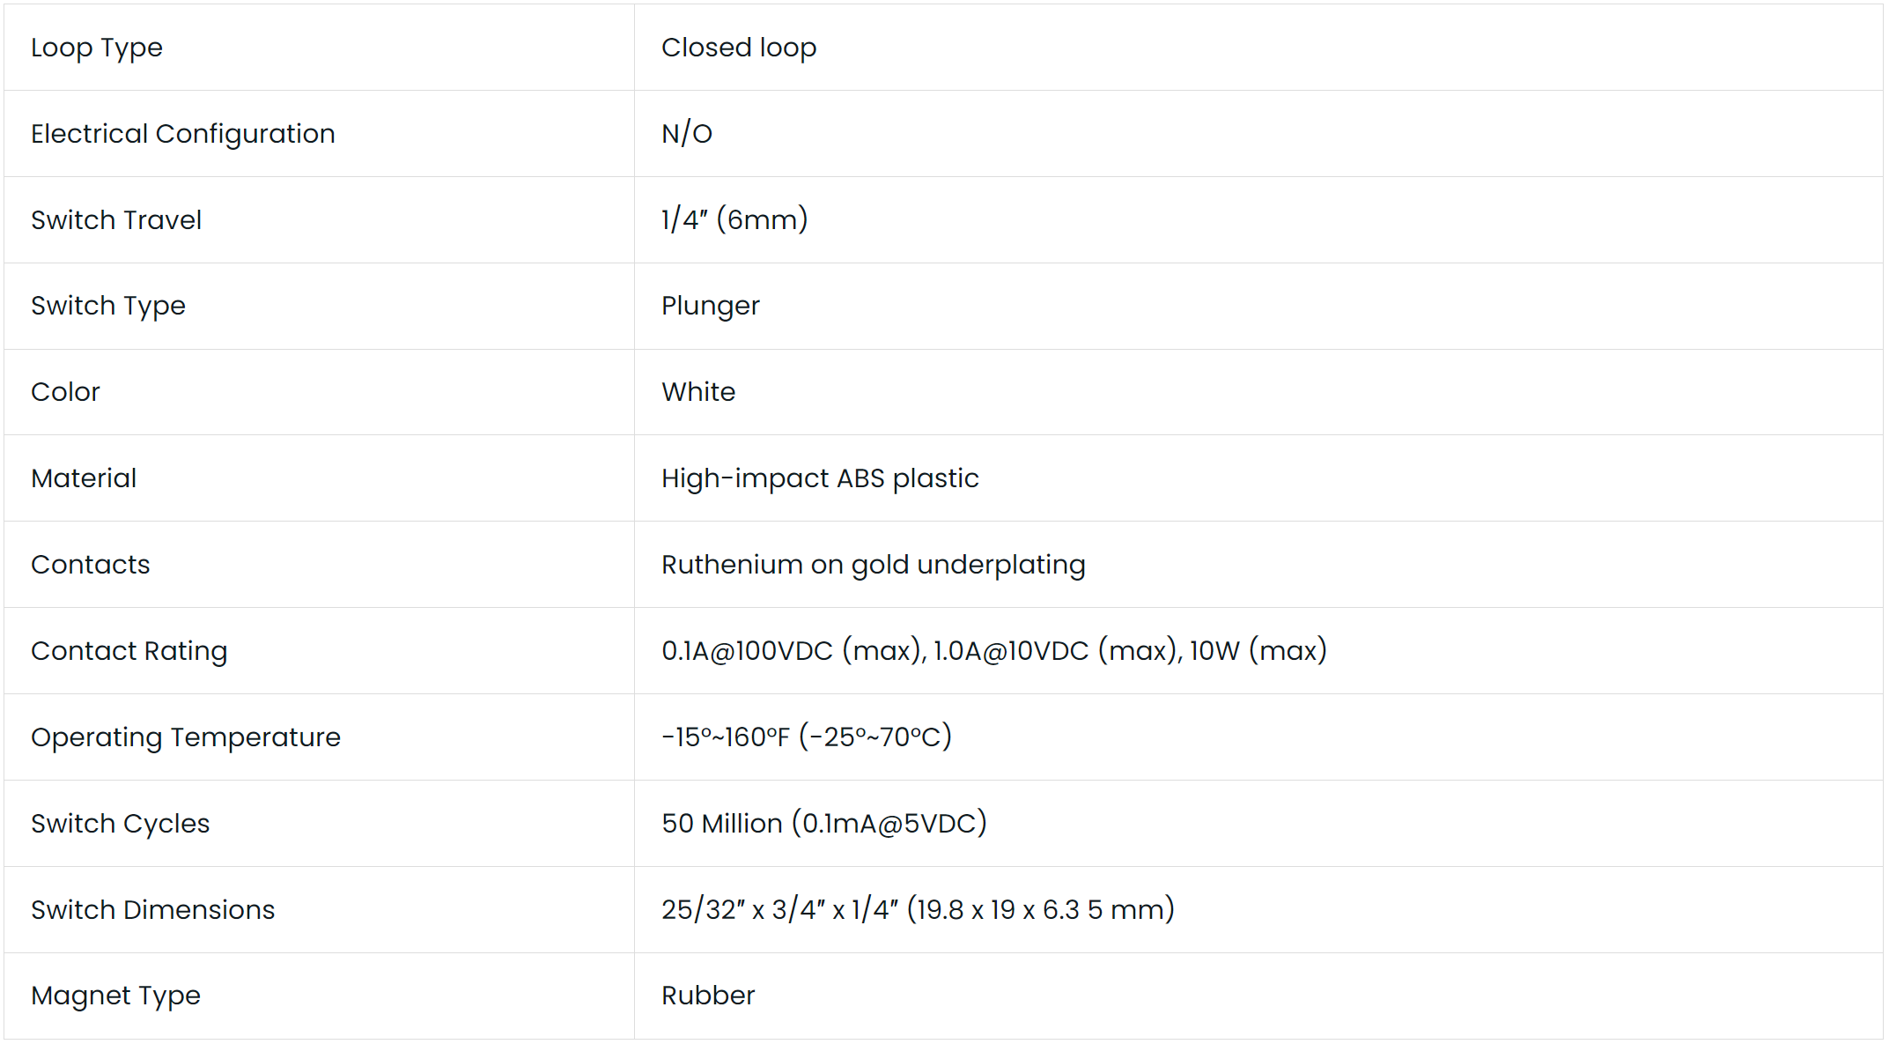Viewport: 1889px width, 1044px height.
Task: Click the 1/4″ (6mm) value
Action: tap(734, 220)
